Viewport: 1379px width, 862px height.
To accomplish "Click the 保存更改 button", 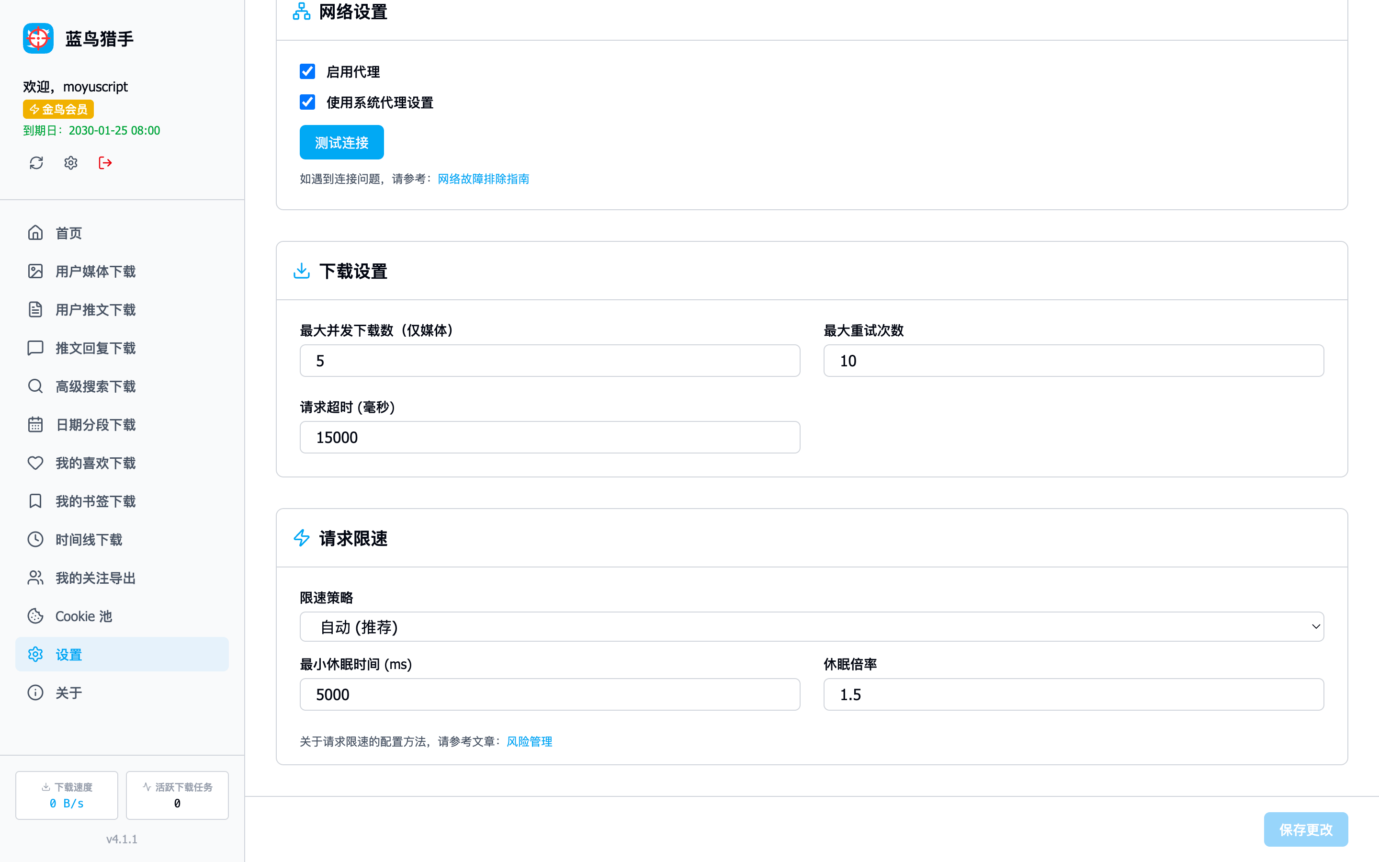I will click(x=1305, y=829).
